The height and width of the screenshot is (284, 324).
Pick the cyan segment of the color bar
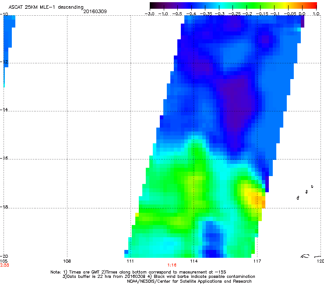[221, 6]
